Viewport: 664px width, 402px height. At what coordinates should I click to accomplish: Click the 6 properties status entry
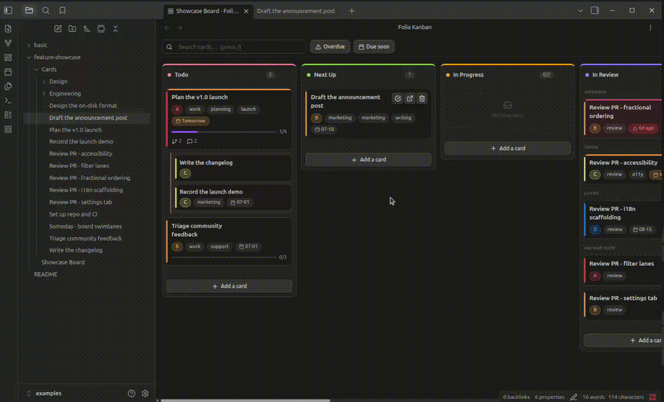[x=549, y=397]
